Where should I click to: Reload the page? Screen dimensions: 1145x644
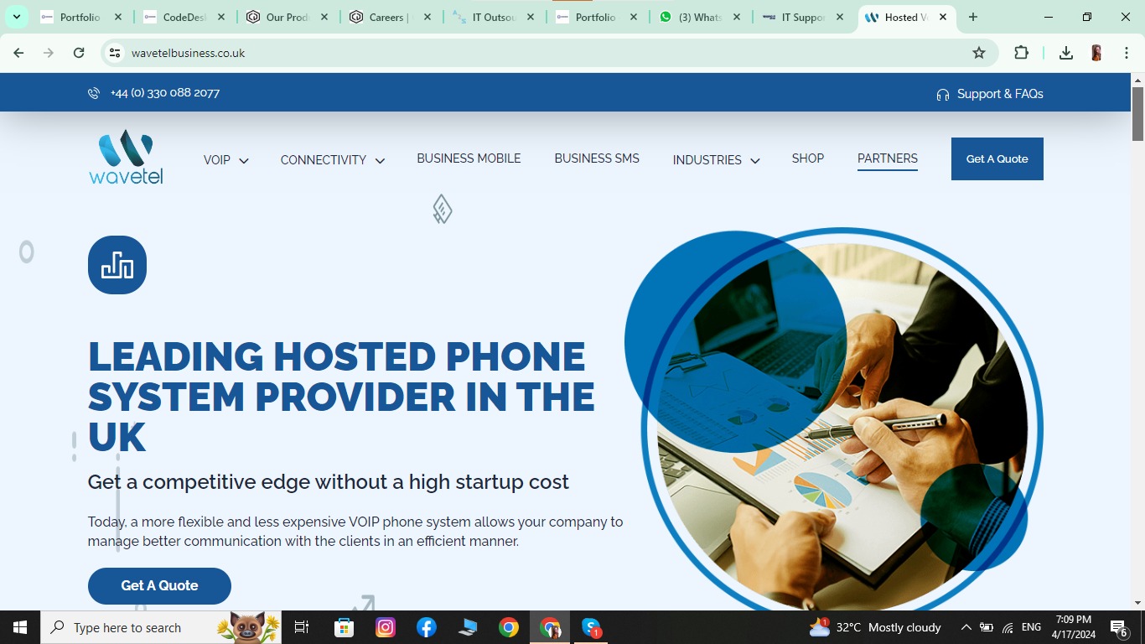79,53
